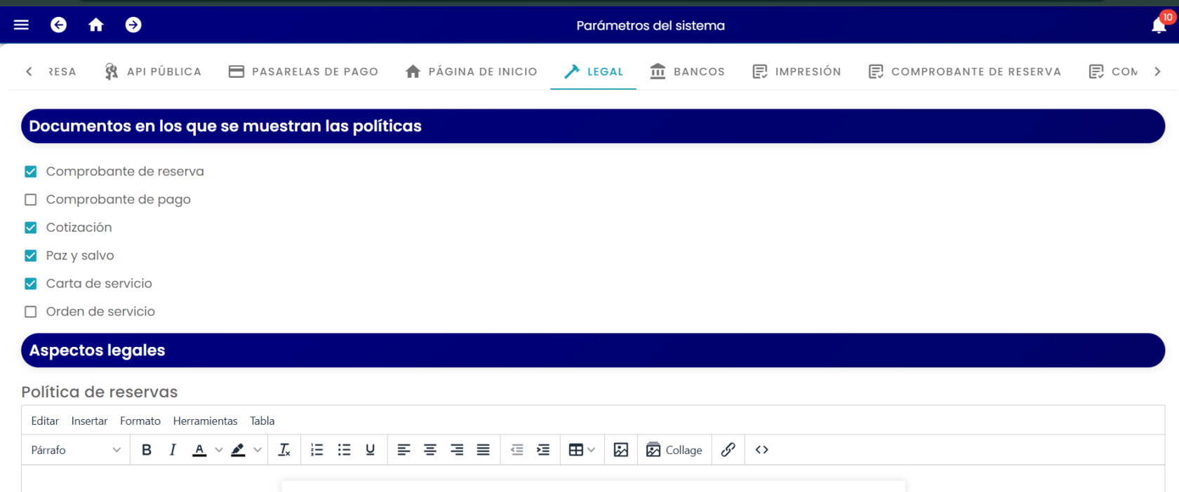Insert an image in editor
Image resolution: width=1179 pixels, height=492 pixels.
tap(621, 450)
